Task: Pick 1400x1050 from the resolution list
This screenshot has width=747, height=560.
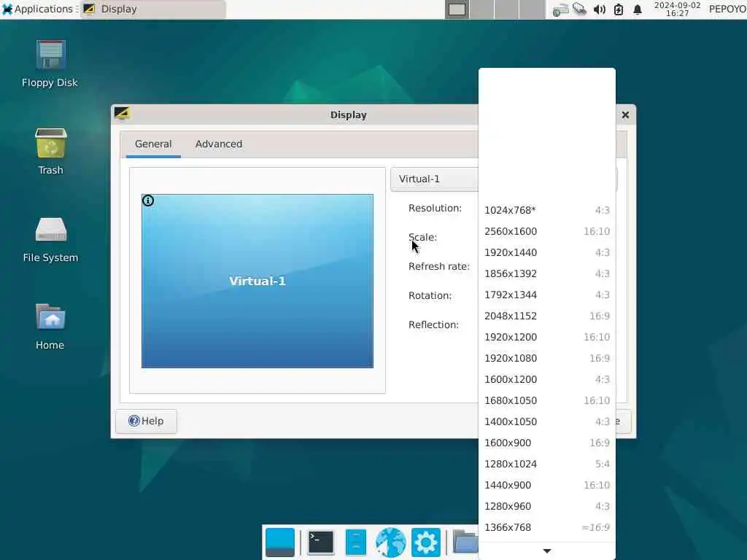Action: (547, 421)
